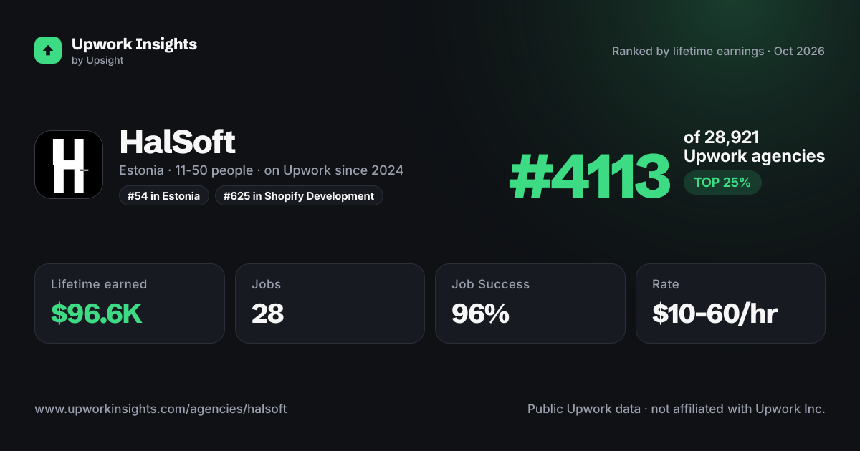The width and height of the screenshot is (860, 451).
Task: Click the "Public Upwork data" disclaimer text
Action: pyautogui.click(x=677, y=409)
